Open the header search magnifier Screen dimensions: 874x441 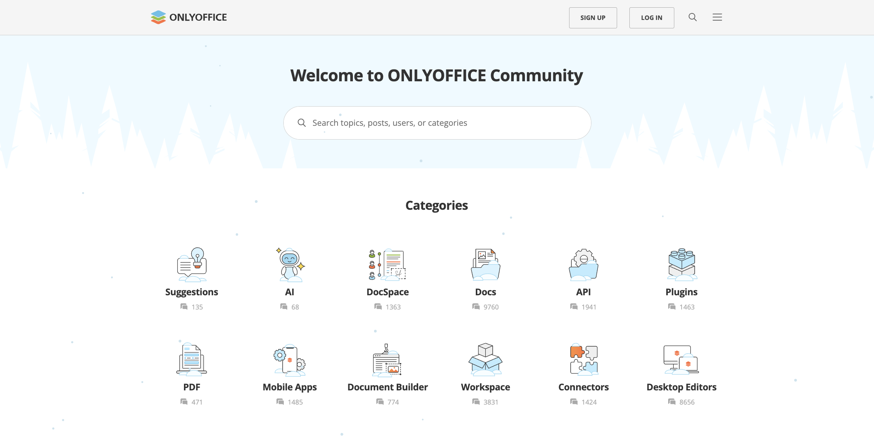[x=693, y=17]
